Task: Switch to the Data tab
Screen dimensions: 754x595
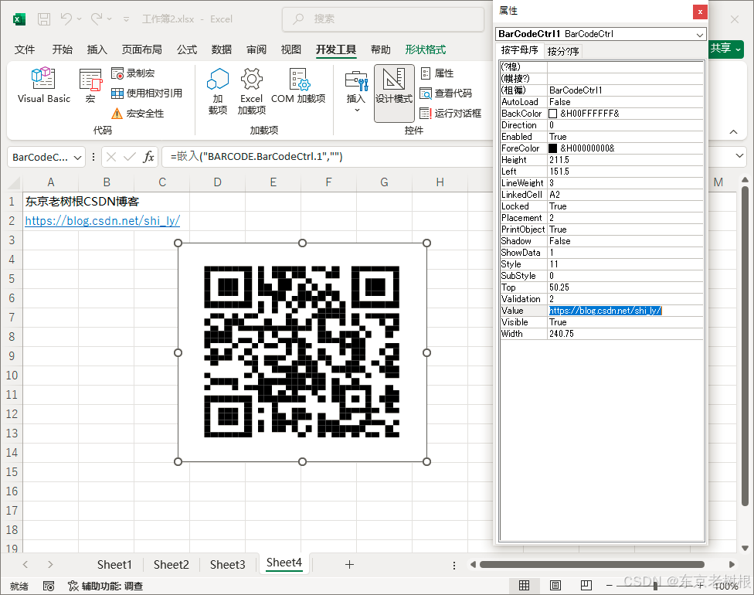Action: pos(222,49)
